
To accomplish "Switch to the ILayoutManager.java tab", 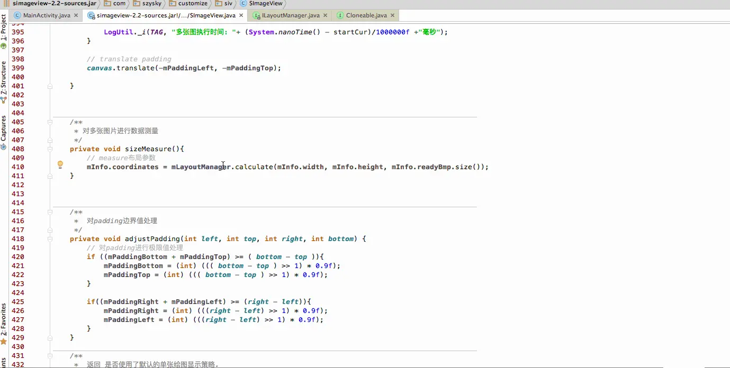I will pyautogui.click(x=291, y=15).
